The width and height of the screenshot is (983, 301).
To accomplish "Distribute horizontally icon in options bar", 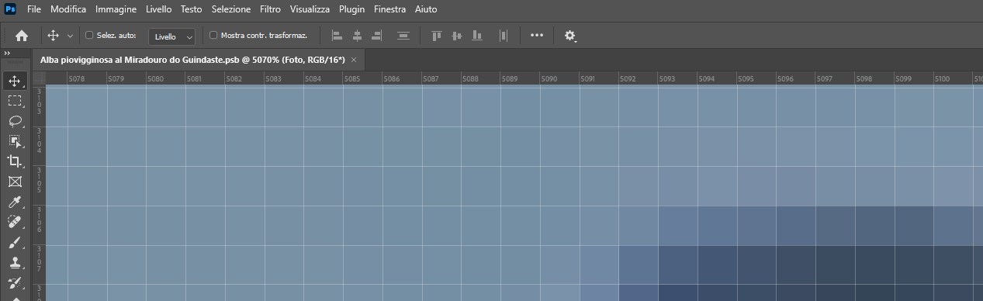I will [x=504, y=36].
